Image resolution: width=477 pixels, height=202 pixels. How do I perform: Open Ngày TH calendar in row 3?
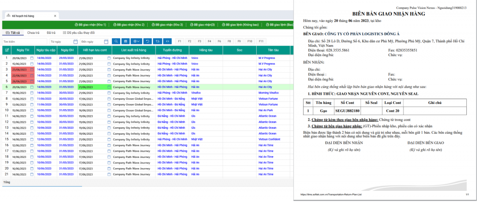click(32, 69)
